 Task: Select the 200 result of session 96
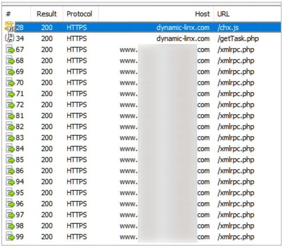click(x=47, y=203)
